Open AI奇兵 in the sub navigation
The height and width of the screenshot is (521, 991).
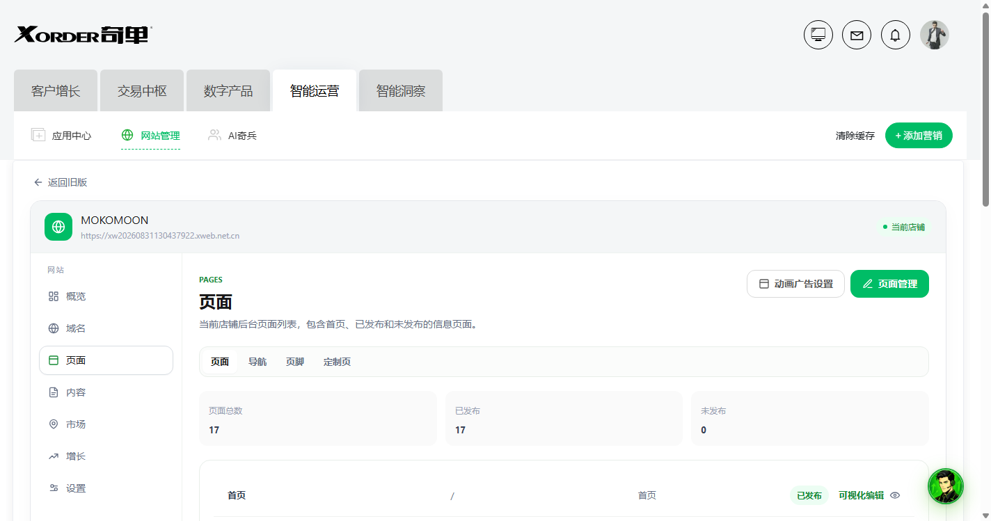pos(232,136)
